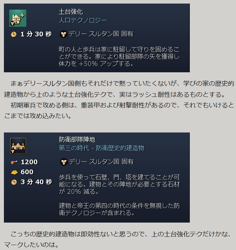Click the gold bars icon beside 600
This screenshot has width=236, height=250.
point(14,172)
